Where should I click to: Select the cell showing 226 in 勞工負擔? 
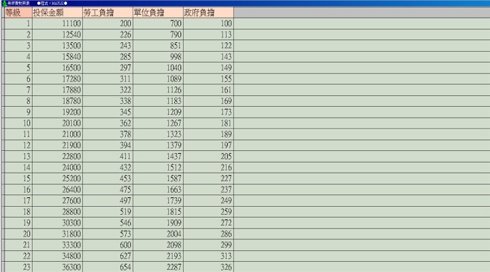pos(107,35)
